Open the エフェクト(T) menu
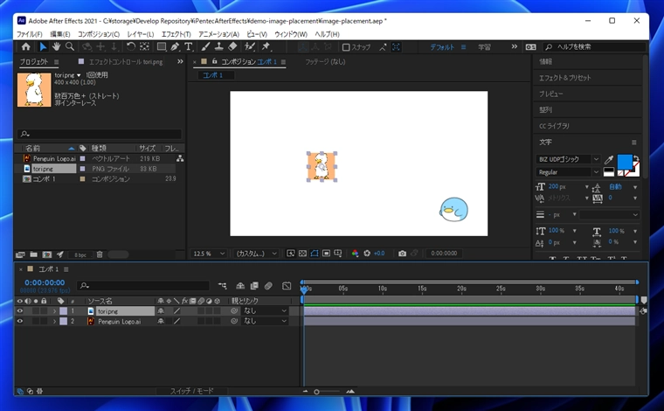 point(176,34)
